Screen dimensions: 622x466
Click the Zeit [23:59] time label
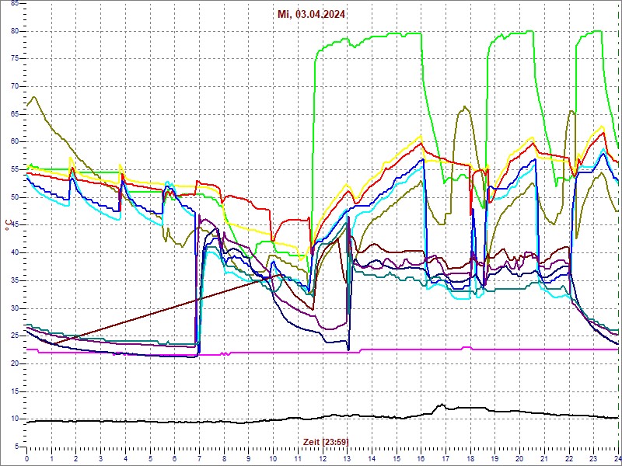pyautogui.click(x=326, y=441)
